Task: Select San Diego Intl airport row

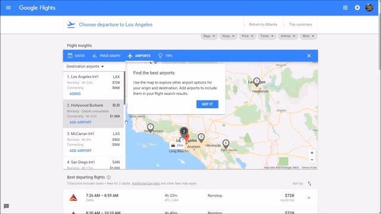Action: (93, 163)
